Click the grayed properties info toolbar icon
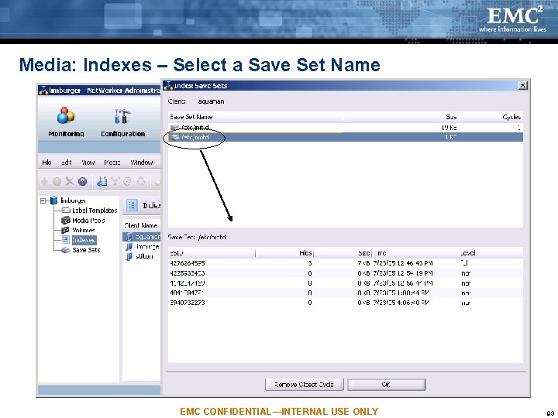The width and height of the screenshot is (558, 418). 57,182
